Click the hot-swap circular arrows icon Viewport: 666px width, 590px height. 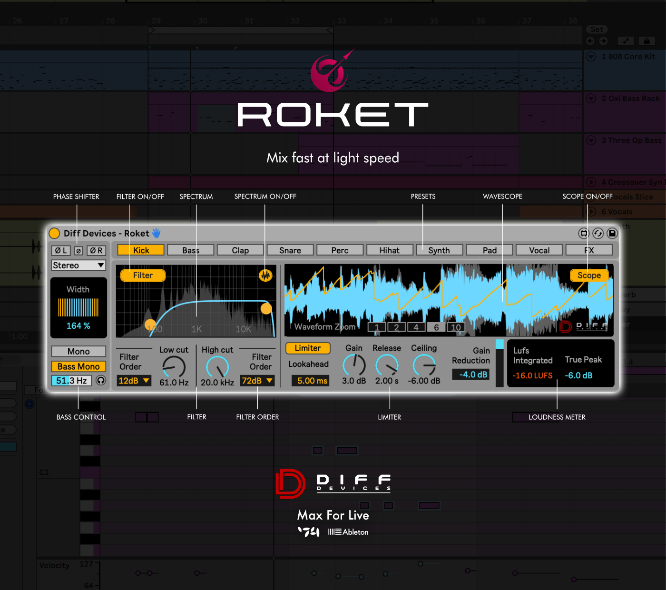coord(598,233)
